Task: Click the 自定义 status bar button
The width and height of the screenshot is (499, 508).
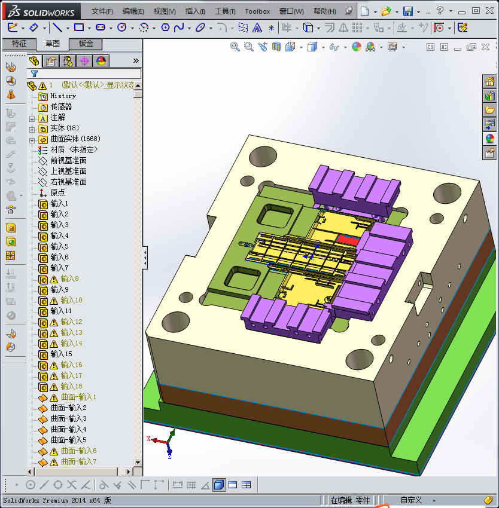Action: click(x=411, y=500)
